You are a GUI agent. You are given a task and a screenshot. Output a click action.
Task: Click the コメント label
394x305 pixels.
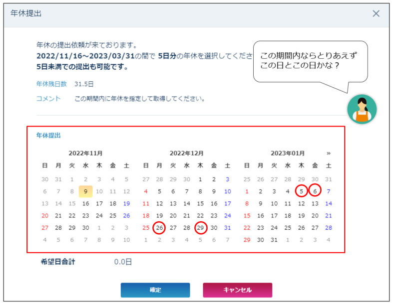tap(48, 99)
